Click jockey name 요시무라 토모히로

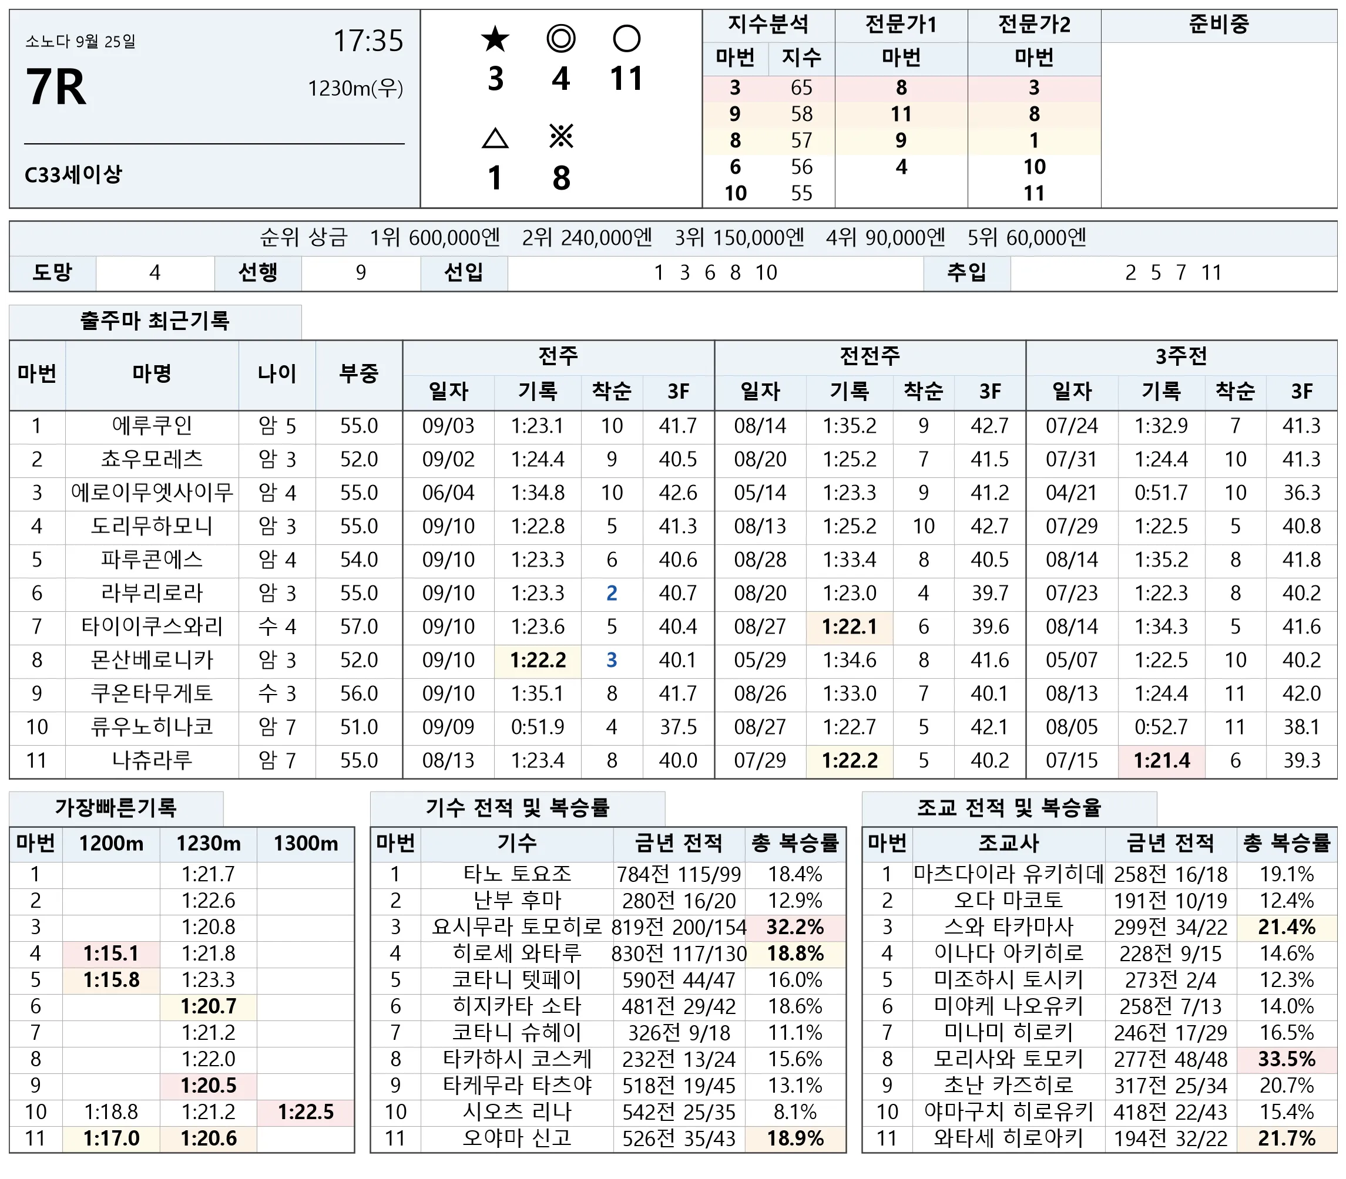516,927
